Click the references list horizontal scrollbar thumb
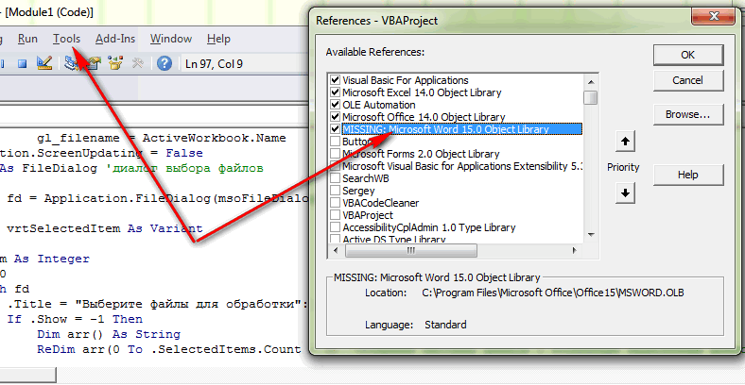 point(411,250)
